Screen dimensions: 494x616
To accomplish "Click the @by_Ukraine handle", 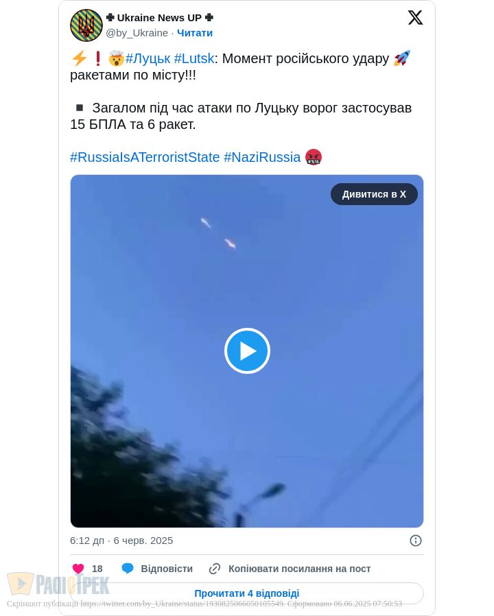I will 137,33.
